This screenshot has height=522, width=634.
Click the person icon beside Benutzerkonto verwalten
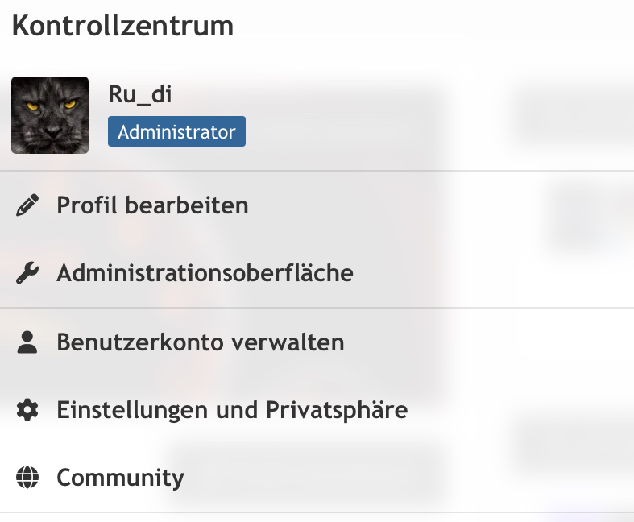(x=27, y=342)
